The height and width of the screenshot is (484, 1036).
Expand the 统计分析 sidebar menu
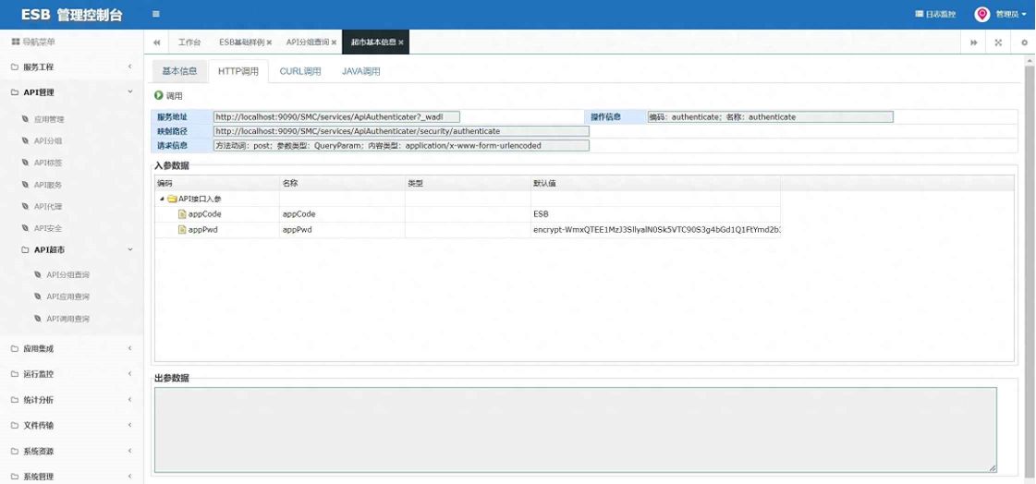(x=71, y=399)
